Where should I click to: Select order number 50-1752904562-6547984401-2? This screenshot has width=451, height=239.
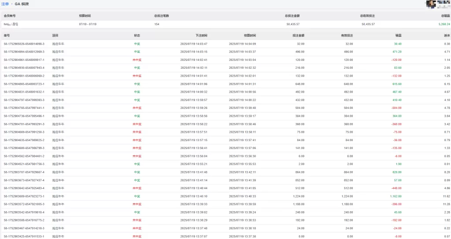click(24, 156)
